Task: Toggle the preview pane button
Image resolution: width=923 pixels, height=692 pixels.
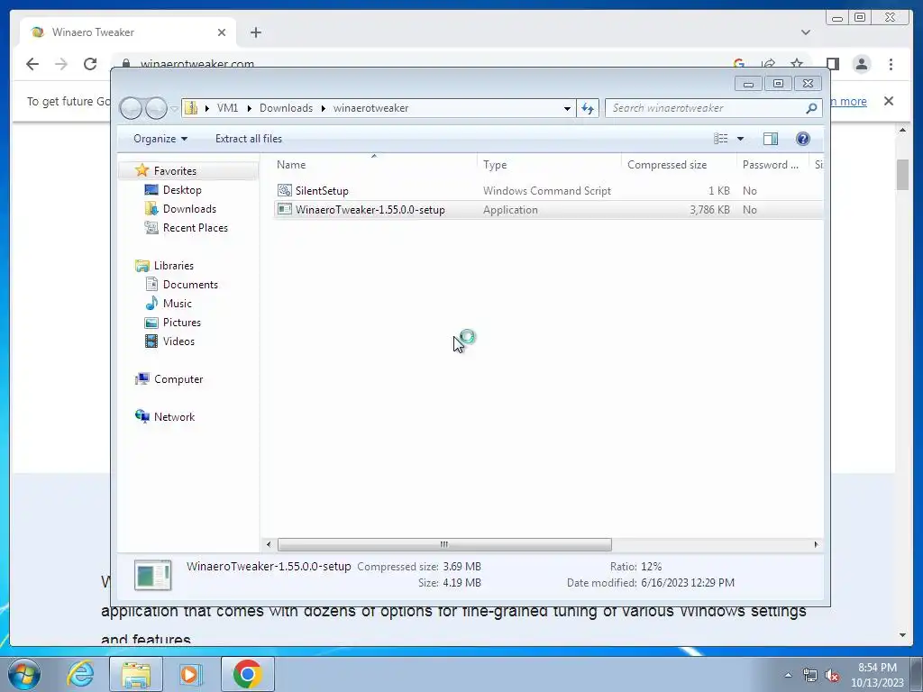Action: (x=770, y=138)
